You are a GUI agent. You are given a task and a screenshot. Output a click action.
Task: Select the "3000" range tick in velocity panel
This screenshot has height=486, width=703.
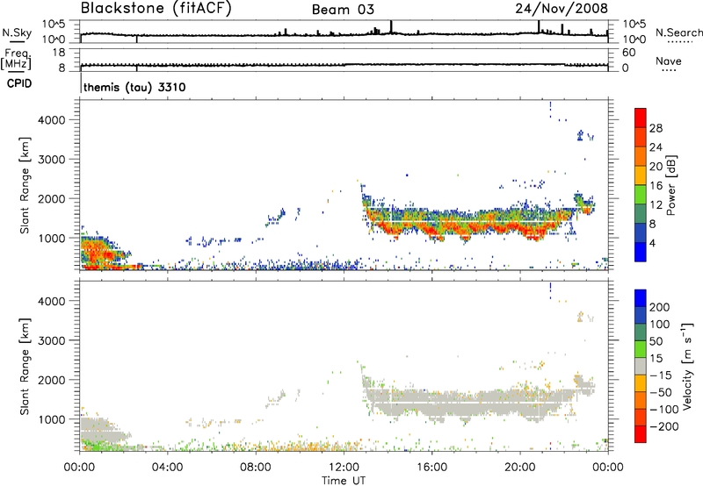pos(52,340)
